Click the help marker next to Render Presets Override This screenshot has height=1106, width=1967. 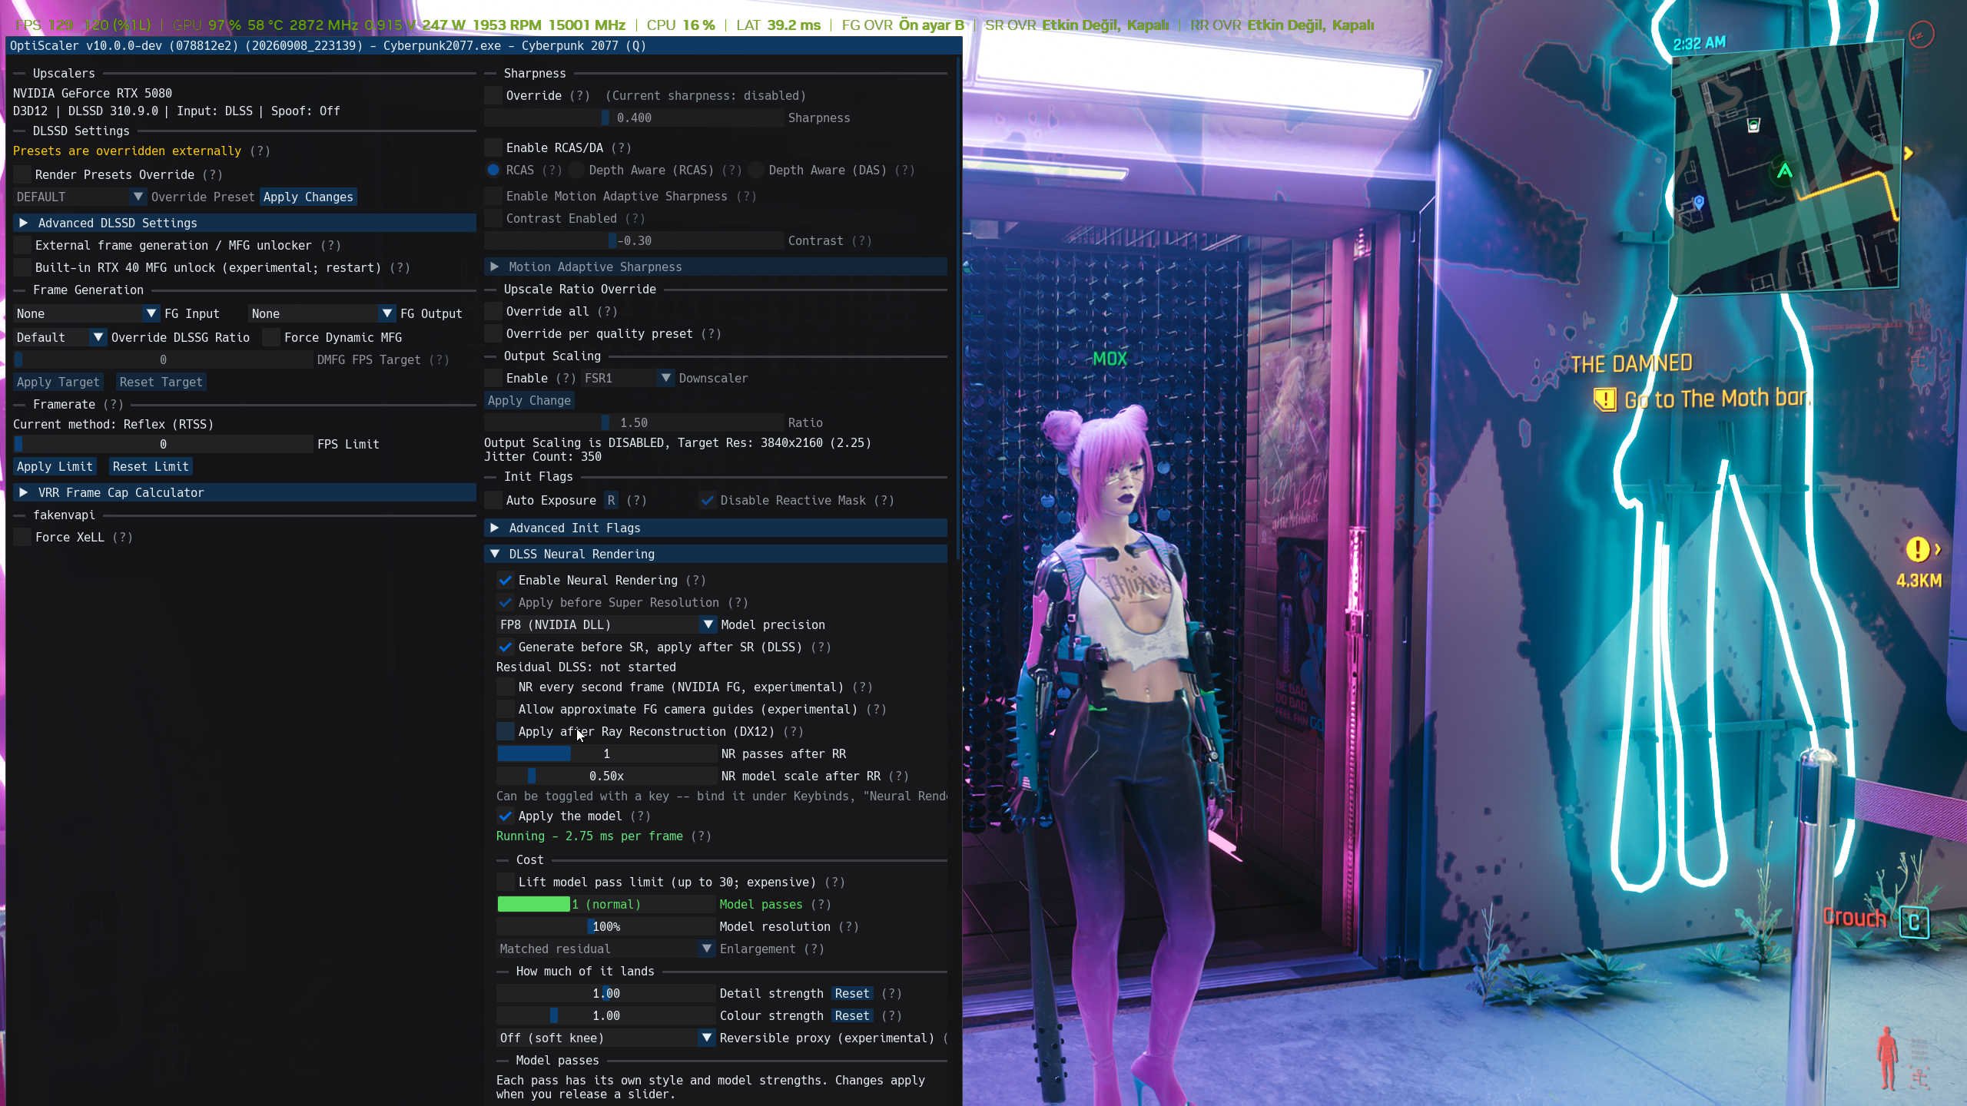point(213,174)
